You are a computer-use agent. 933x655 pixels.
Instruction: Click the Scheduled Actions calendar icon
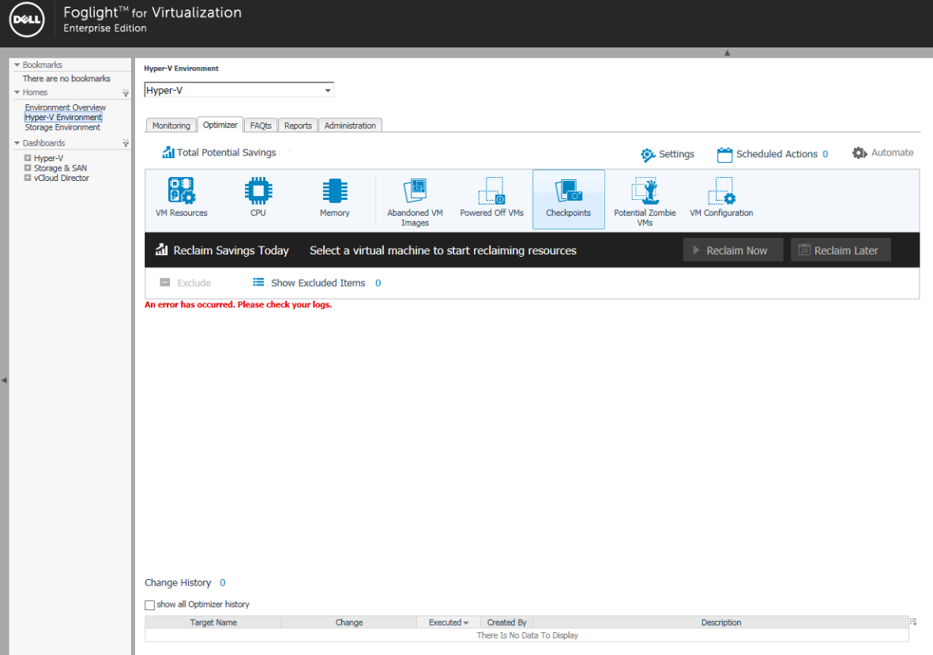pyautogui.click(x=724, y=155)
